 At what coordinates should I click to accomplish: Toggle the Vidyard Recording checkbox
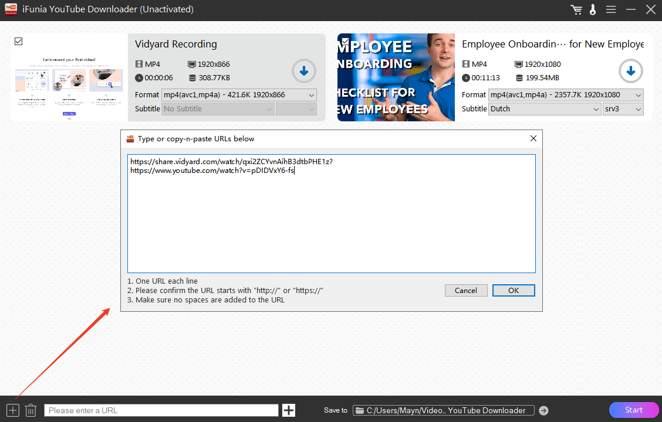[x=18, y=42]
